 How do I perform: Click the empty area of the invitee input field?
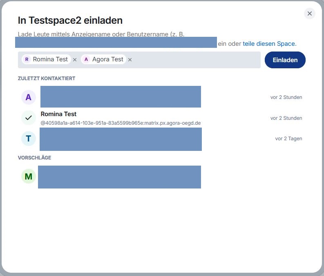(x=196, y=60)
